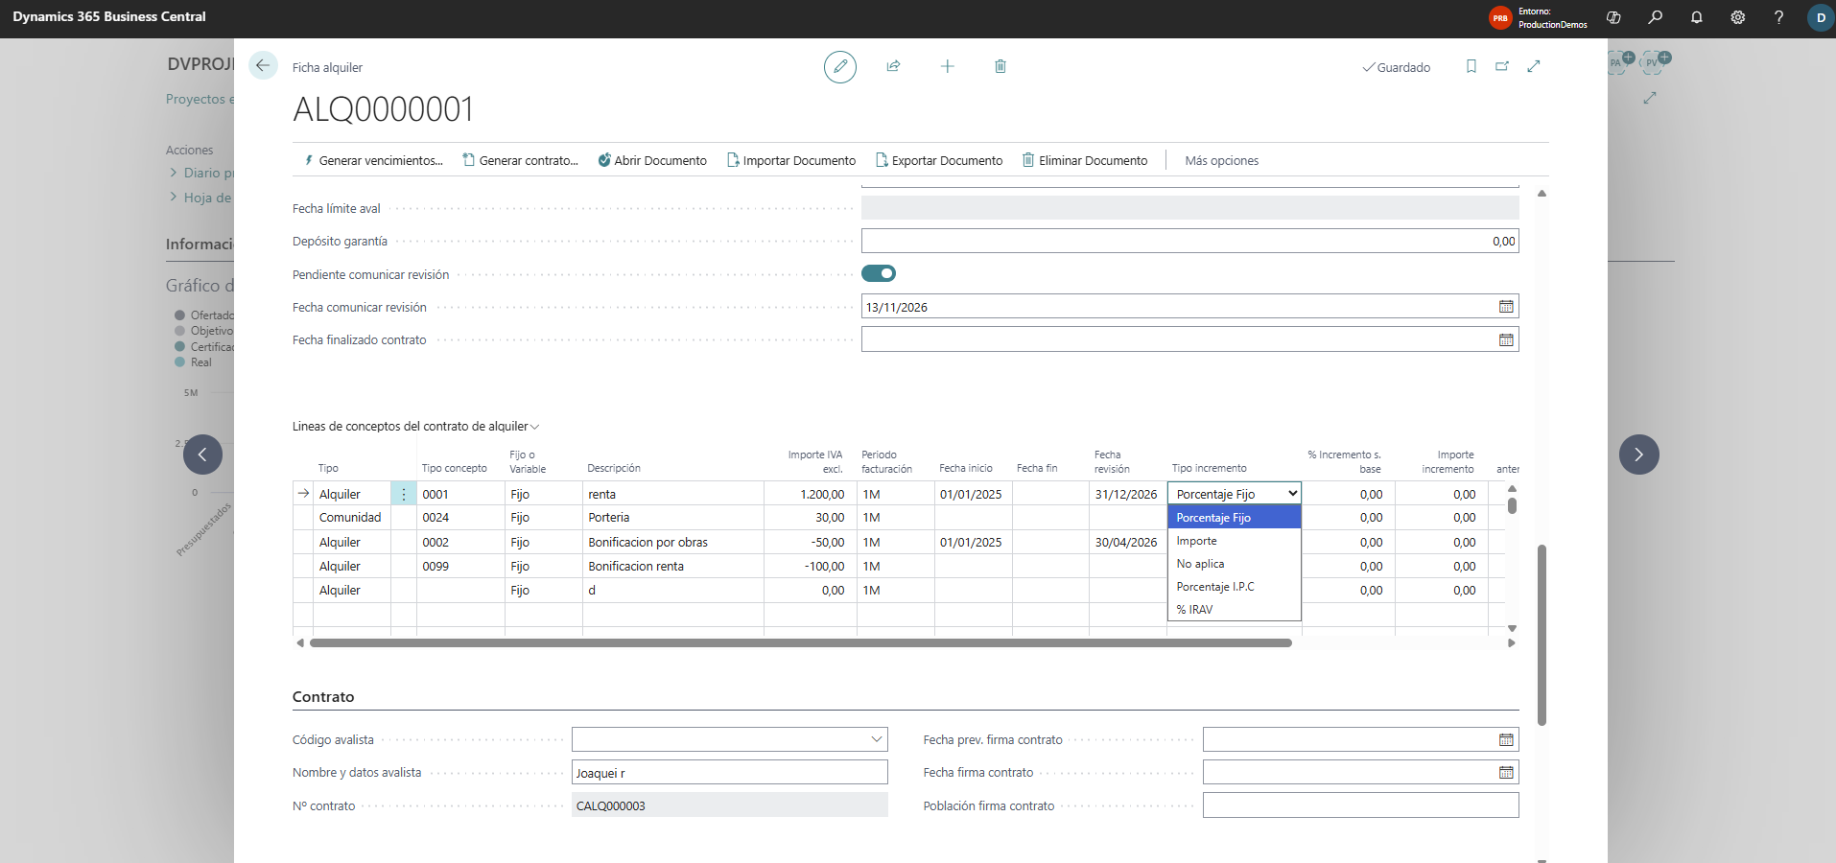
Task: Click Descripción cell 'Porteria'
Action: pos(672,518)
